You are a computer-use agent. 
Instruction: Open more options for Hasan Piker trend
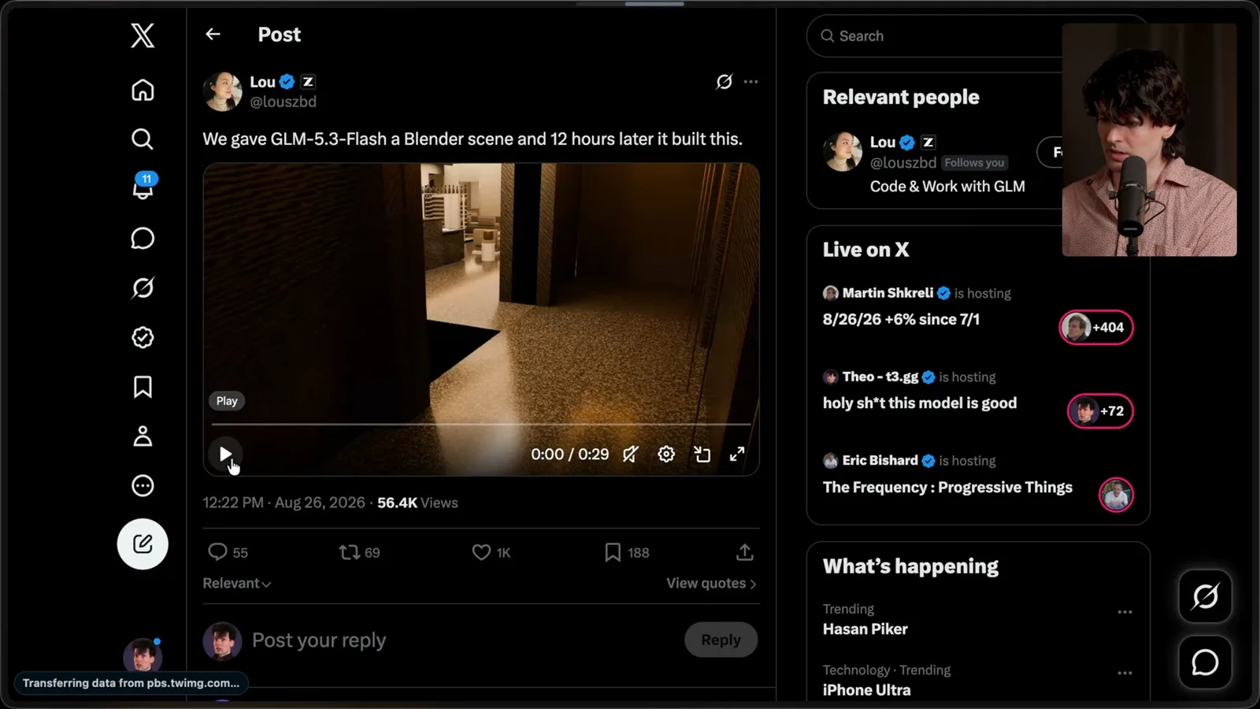(x=1125, y=611)
